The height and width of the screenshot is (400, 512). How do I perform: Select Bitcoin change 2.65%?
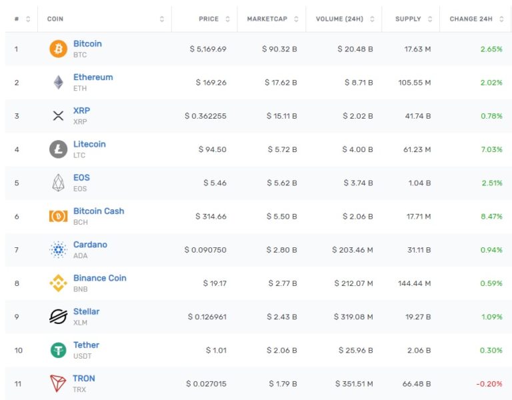(x=491, y=49)
